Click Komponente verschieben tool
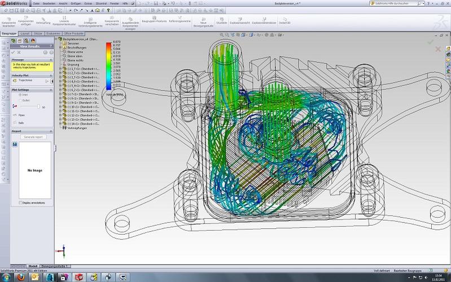 (x=112, y=21)
